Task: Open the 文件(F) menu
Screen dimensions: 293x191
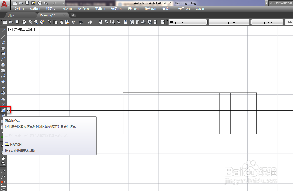Action: point(19,9)
